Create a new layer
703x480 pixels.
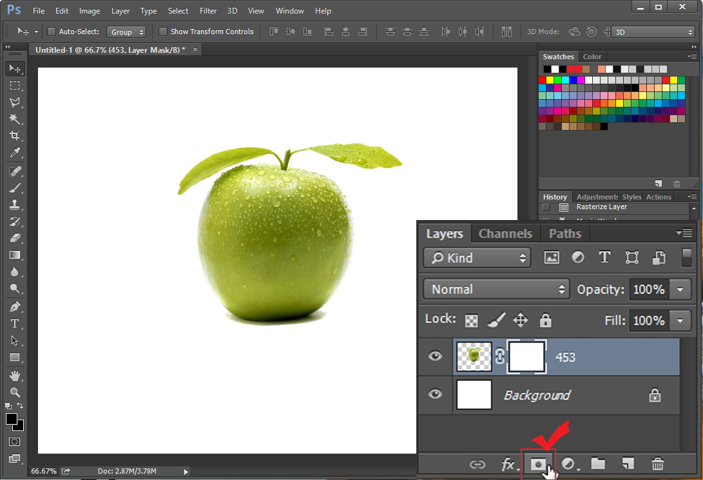pos(628,463)
